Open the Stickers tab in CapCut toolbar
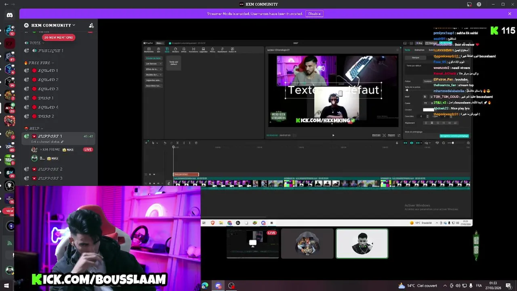The width and height of the screenshot is (517, 291). coord(175,50)
